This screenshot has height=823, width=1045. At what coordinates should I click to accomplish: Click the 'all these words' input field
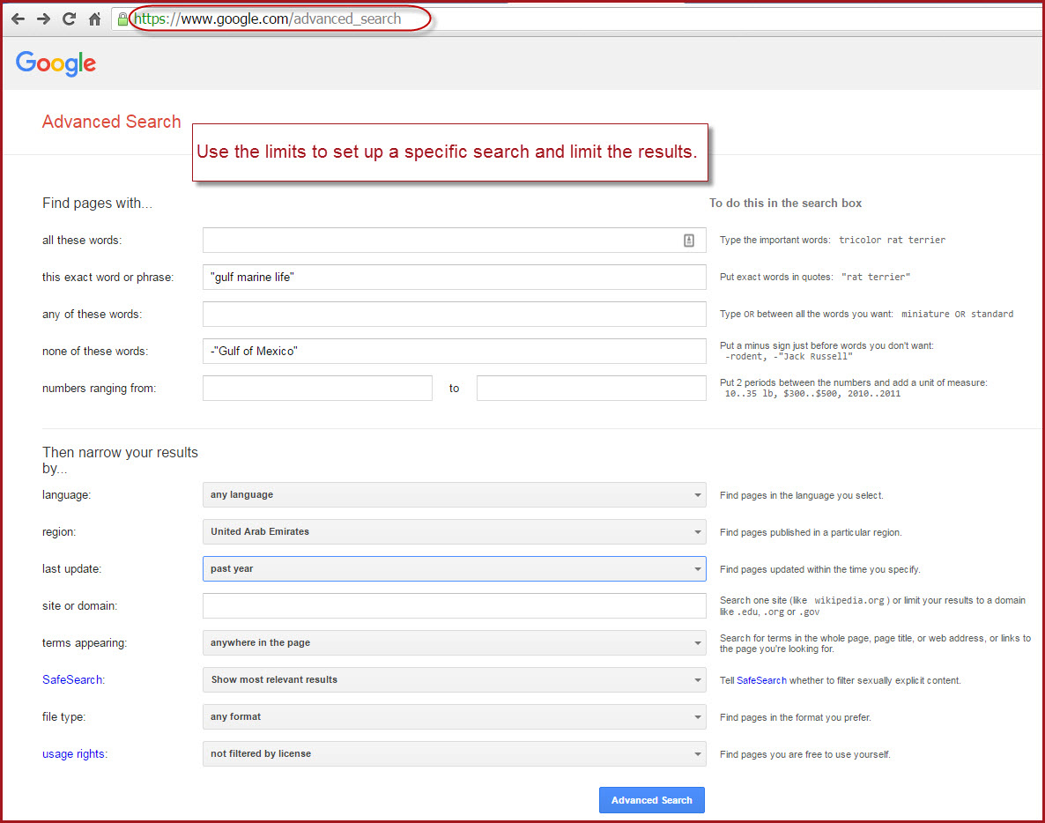[454, 240]
